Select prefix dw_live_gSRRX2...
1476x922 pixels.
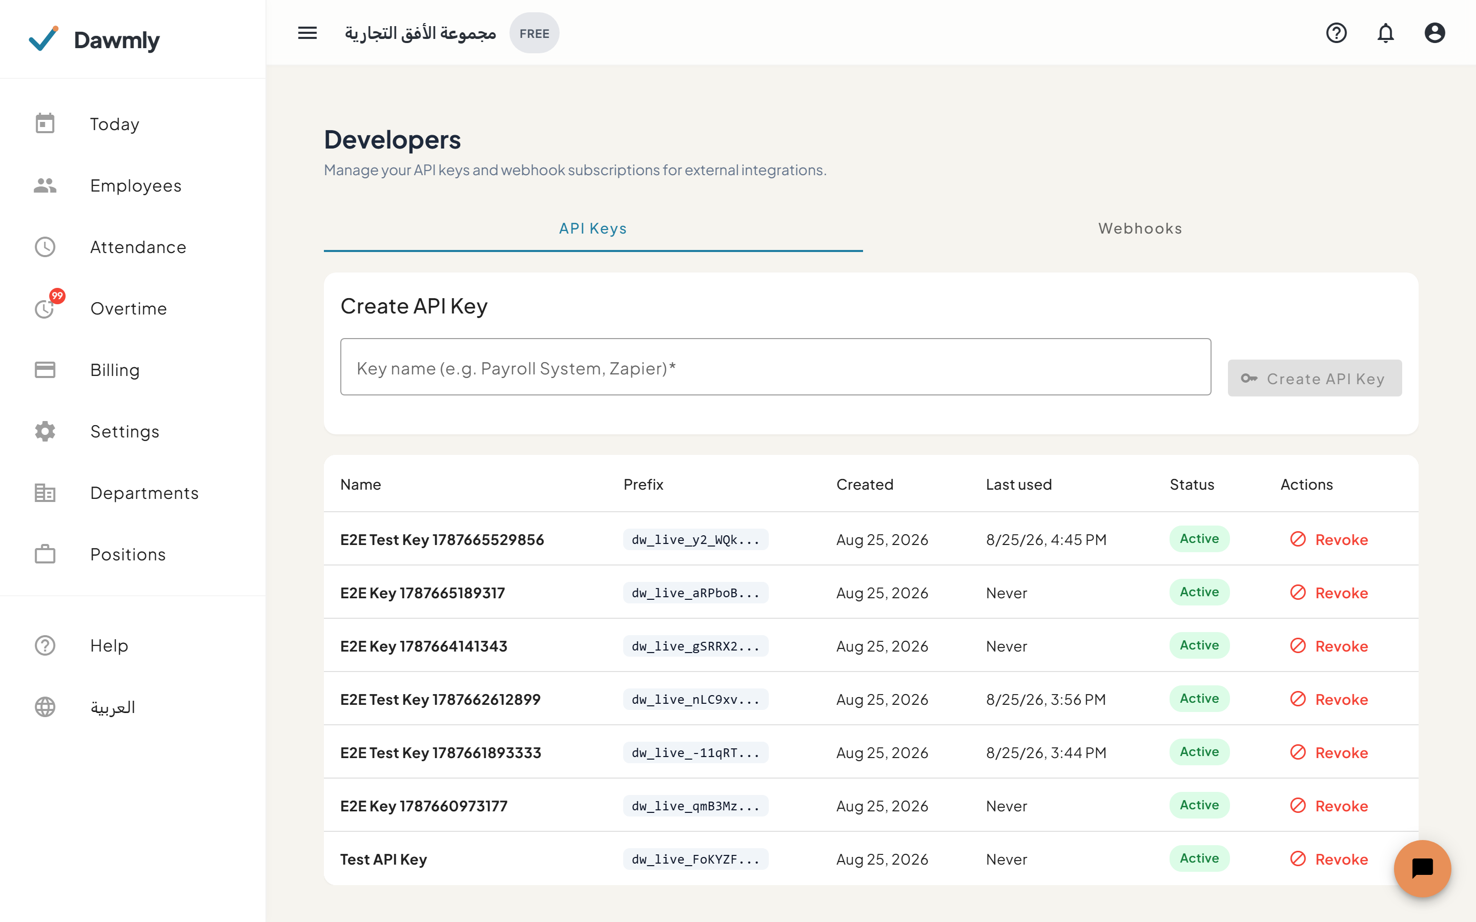tap(695, 646)
